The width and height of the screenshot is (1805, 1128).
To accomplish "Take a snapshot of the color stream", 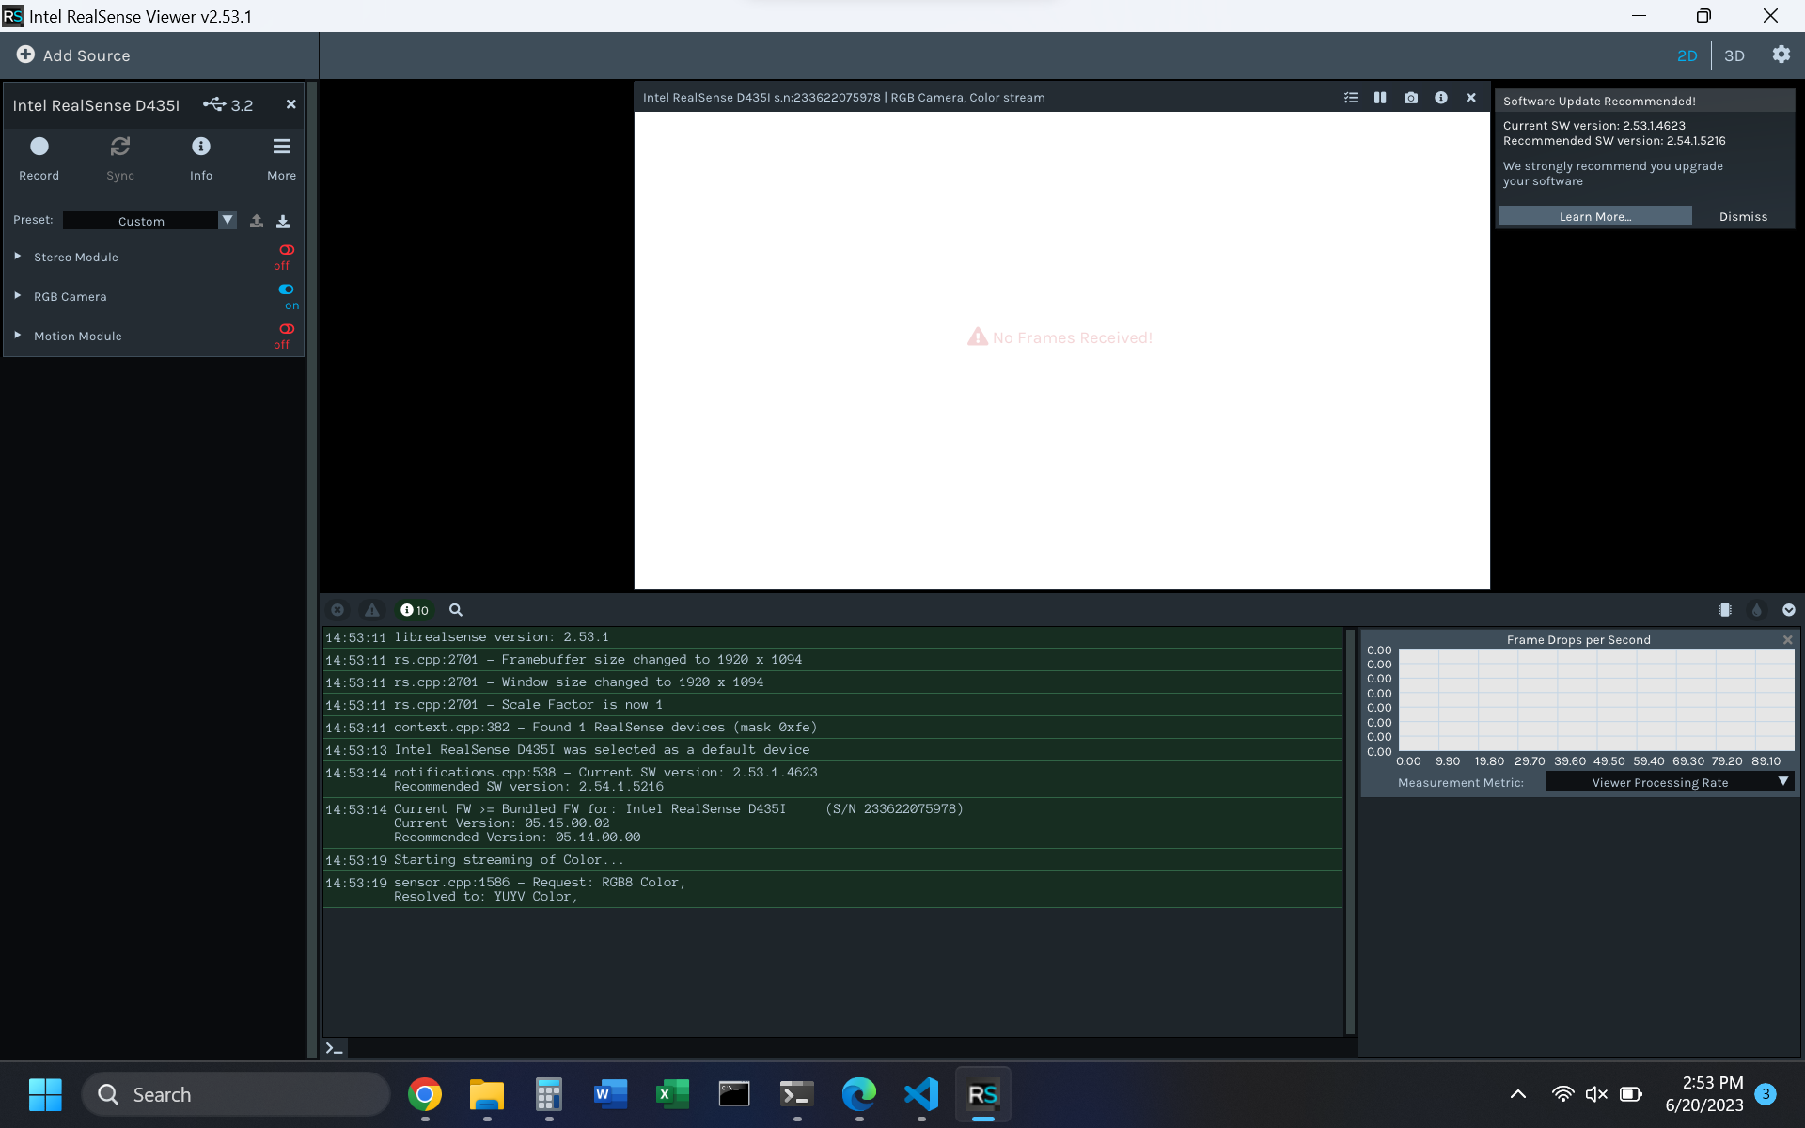I will click(1410, 97).
